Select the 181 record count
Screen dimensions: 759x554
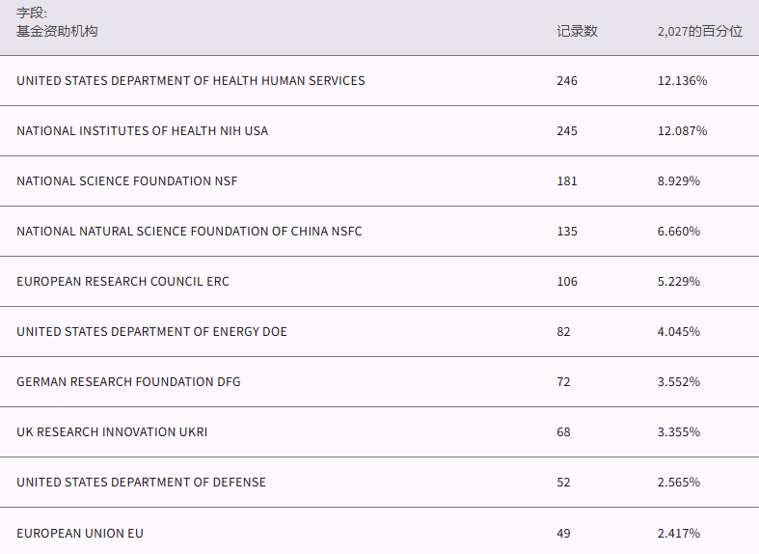click(567, 181)
